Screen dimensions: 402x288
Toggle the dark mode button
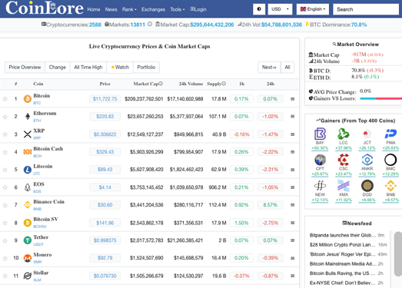(259, 9)
